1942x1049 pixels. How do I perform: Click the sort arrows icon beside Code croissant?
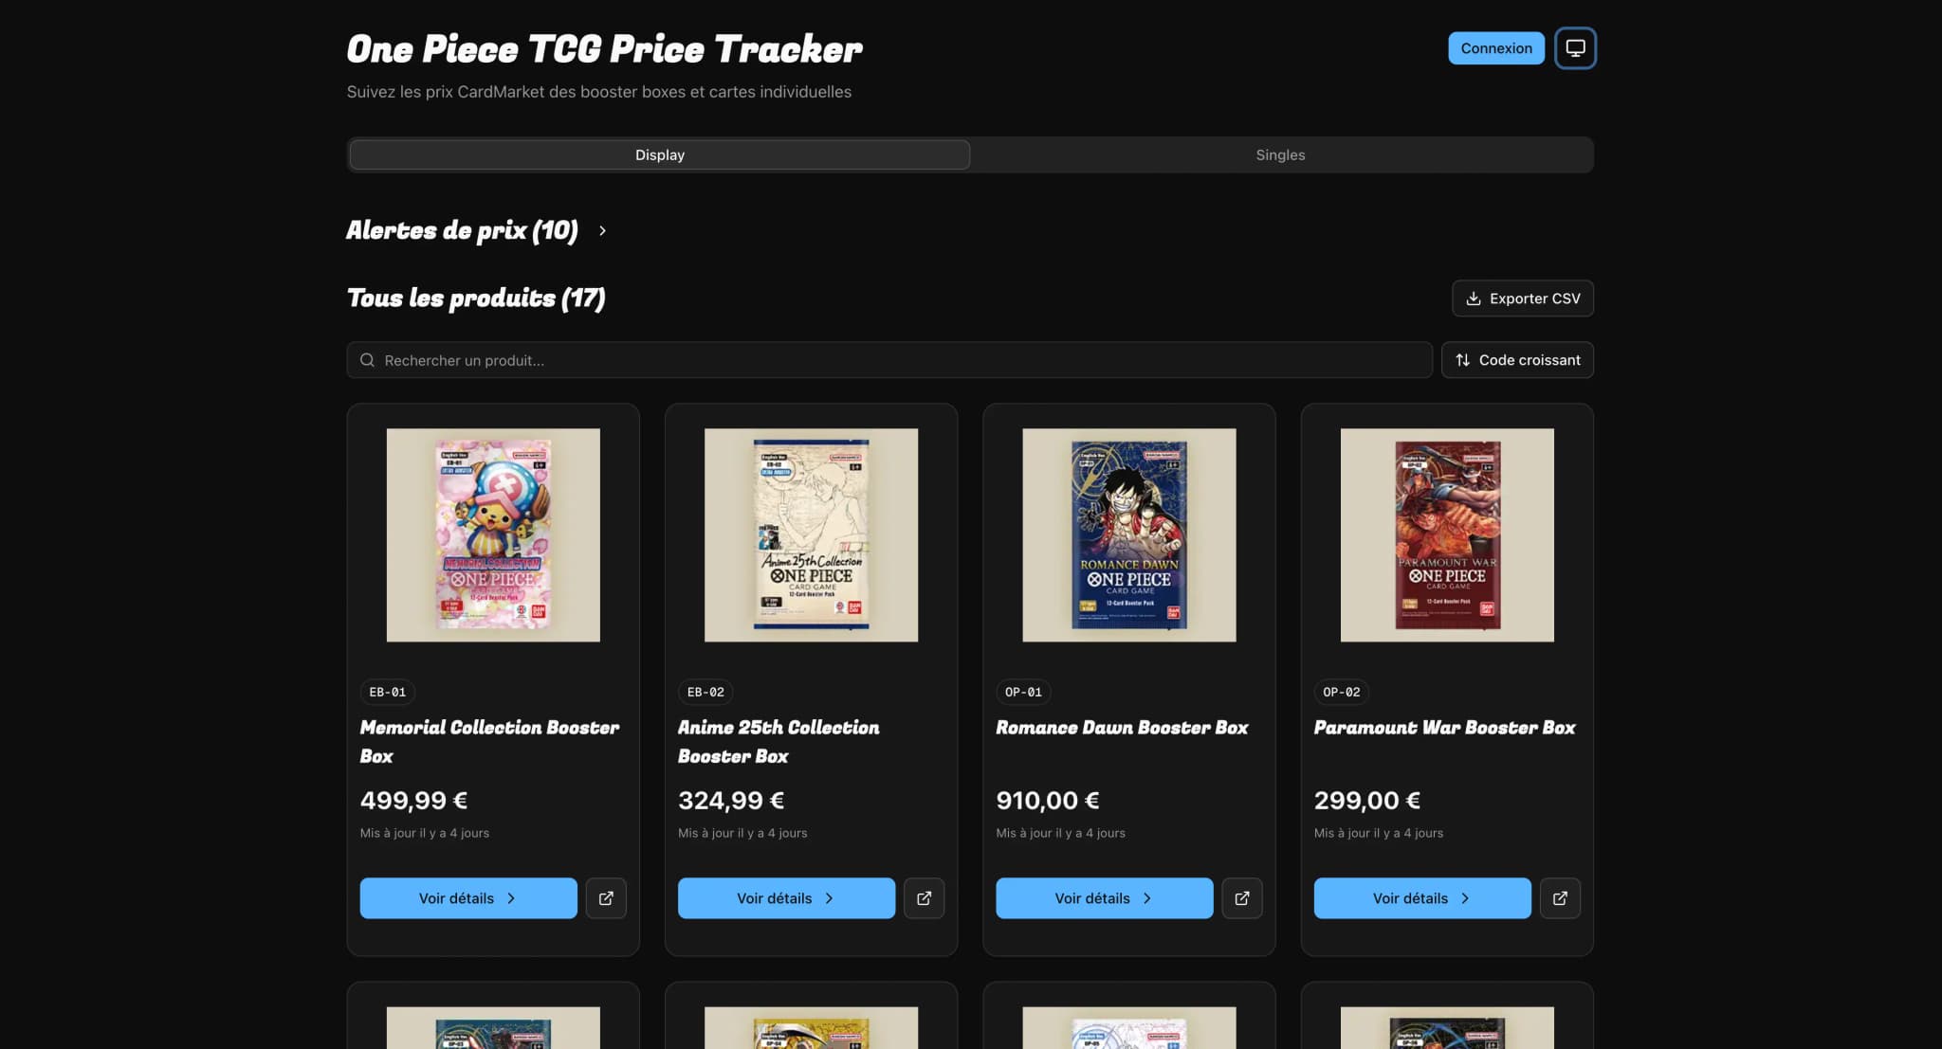(1463, 360)
